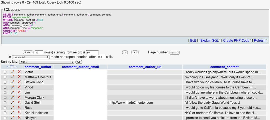Delete the Vinod row using red X

[19, 87]
